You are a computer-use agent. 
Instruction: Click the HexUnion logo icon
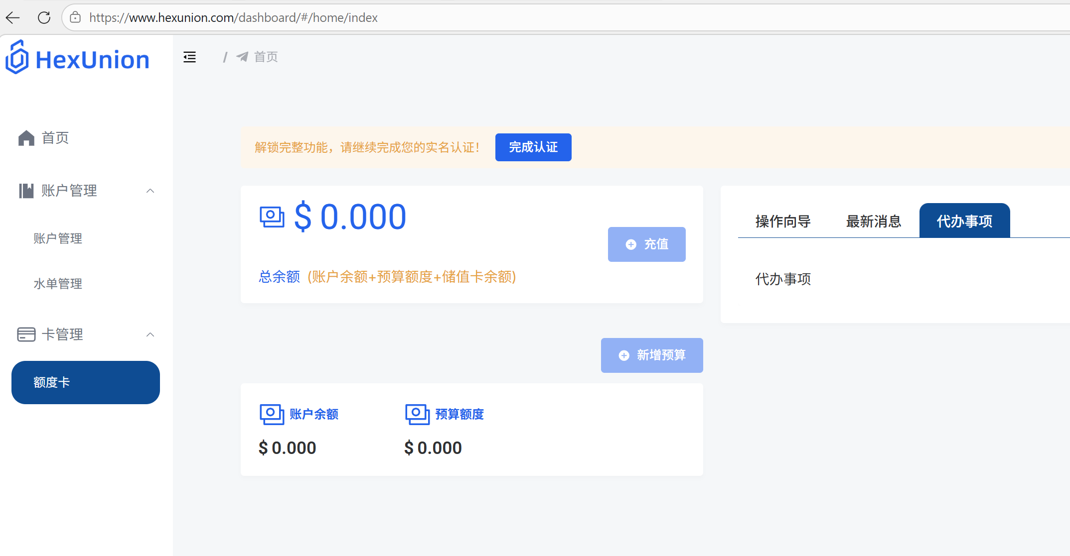(17, 58)
